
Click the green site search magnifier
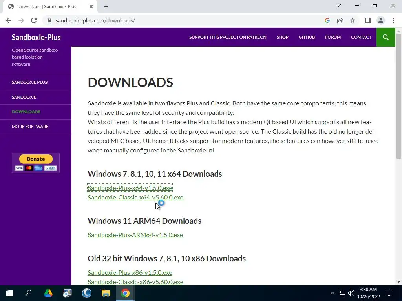(386, 37)
